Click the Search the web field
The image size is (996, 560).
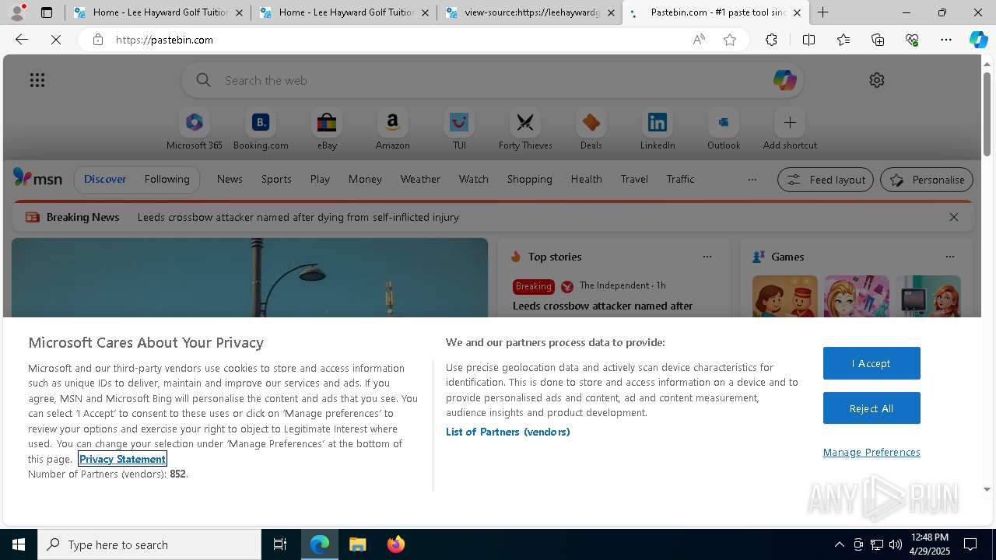(493, 80)
